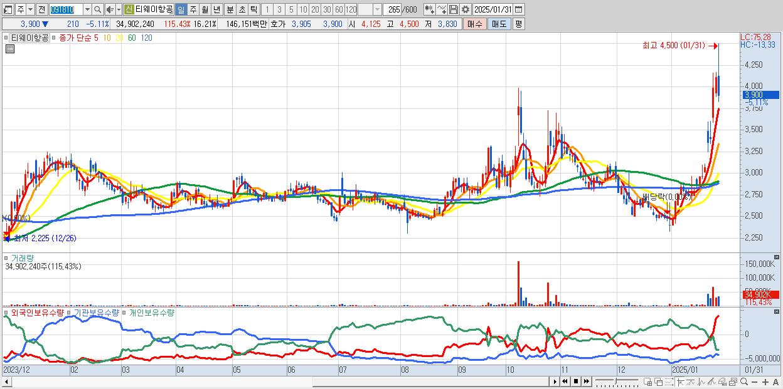Select the 틱 tick period tab
This screenshot has width=783, height=389.
253,9
